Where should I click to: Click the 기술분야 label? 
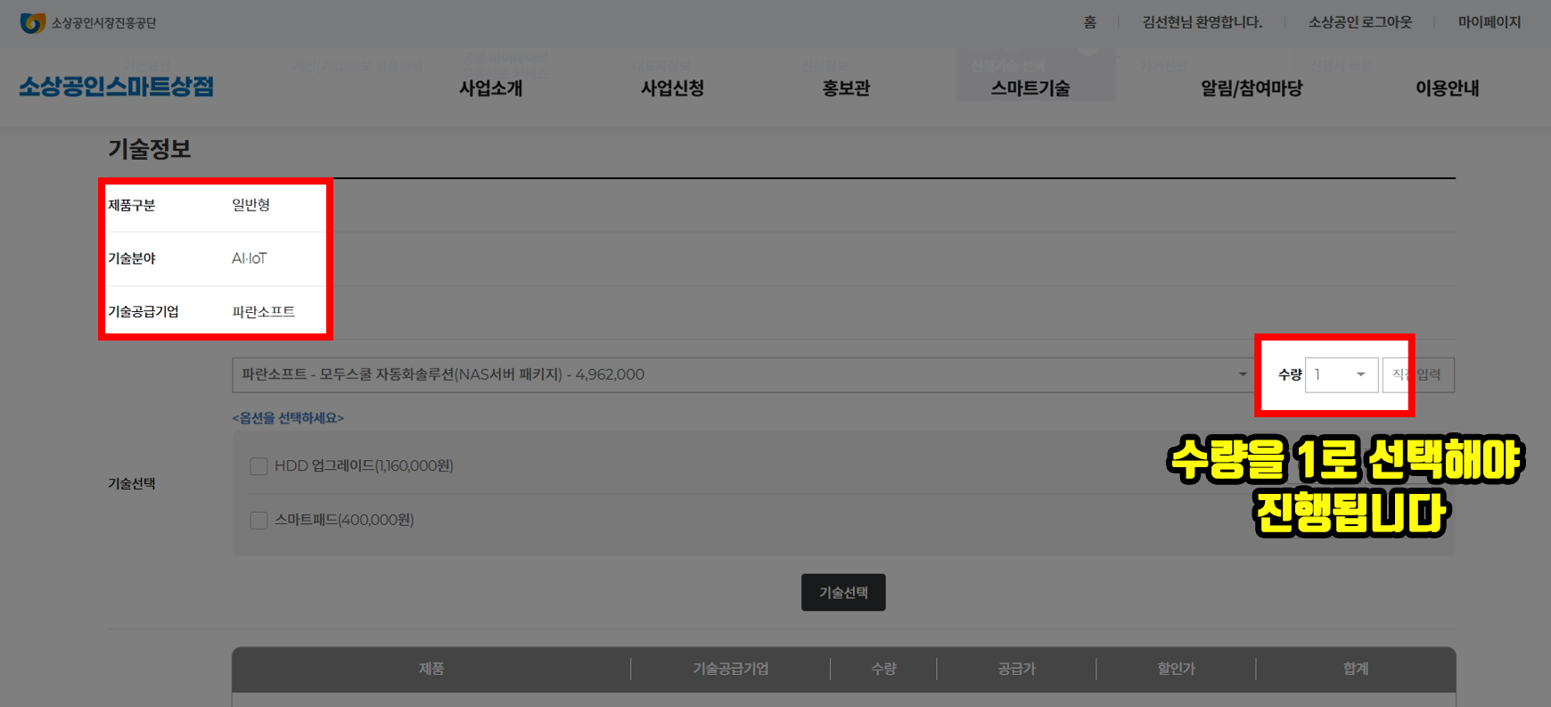pos(132,259)
